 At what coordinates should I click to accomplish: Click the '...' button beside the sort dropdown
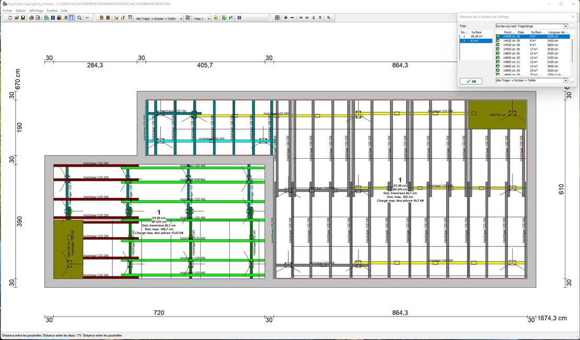[572, 26]
